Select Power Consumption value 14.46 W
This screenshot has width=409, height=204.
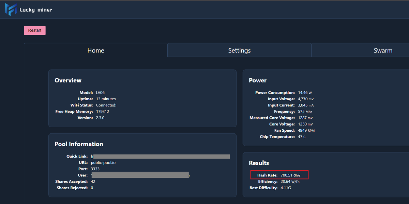tap(305, 93)
